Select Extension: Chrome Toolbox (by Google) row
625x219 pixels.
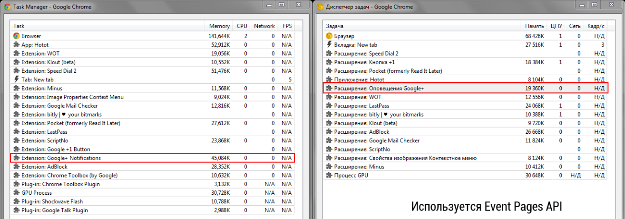[153, 175]
